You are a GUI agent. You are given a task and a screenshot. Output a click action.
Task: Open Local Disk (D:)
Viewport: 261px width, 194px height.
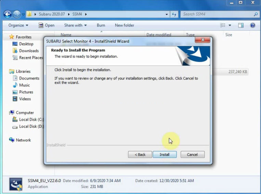(31, 126)
